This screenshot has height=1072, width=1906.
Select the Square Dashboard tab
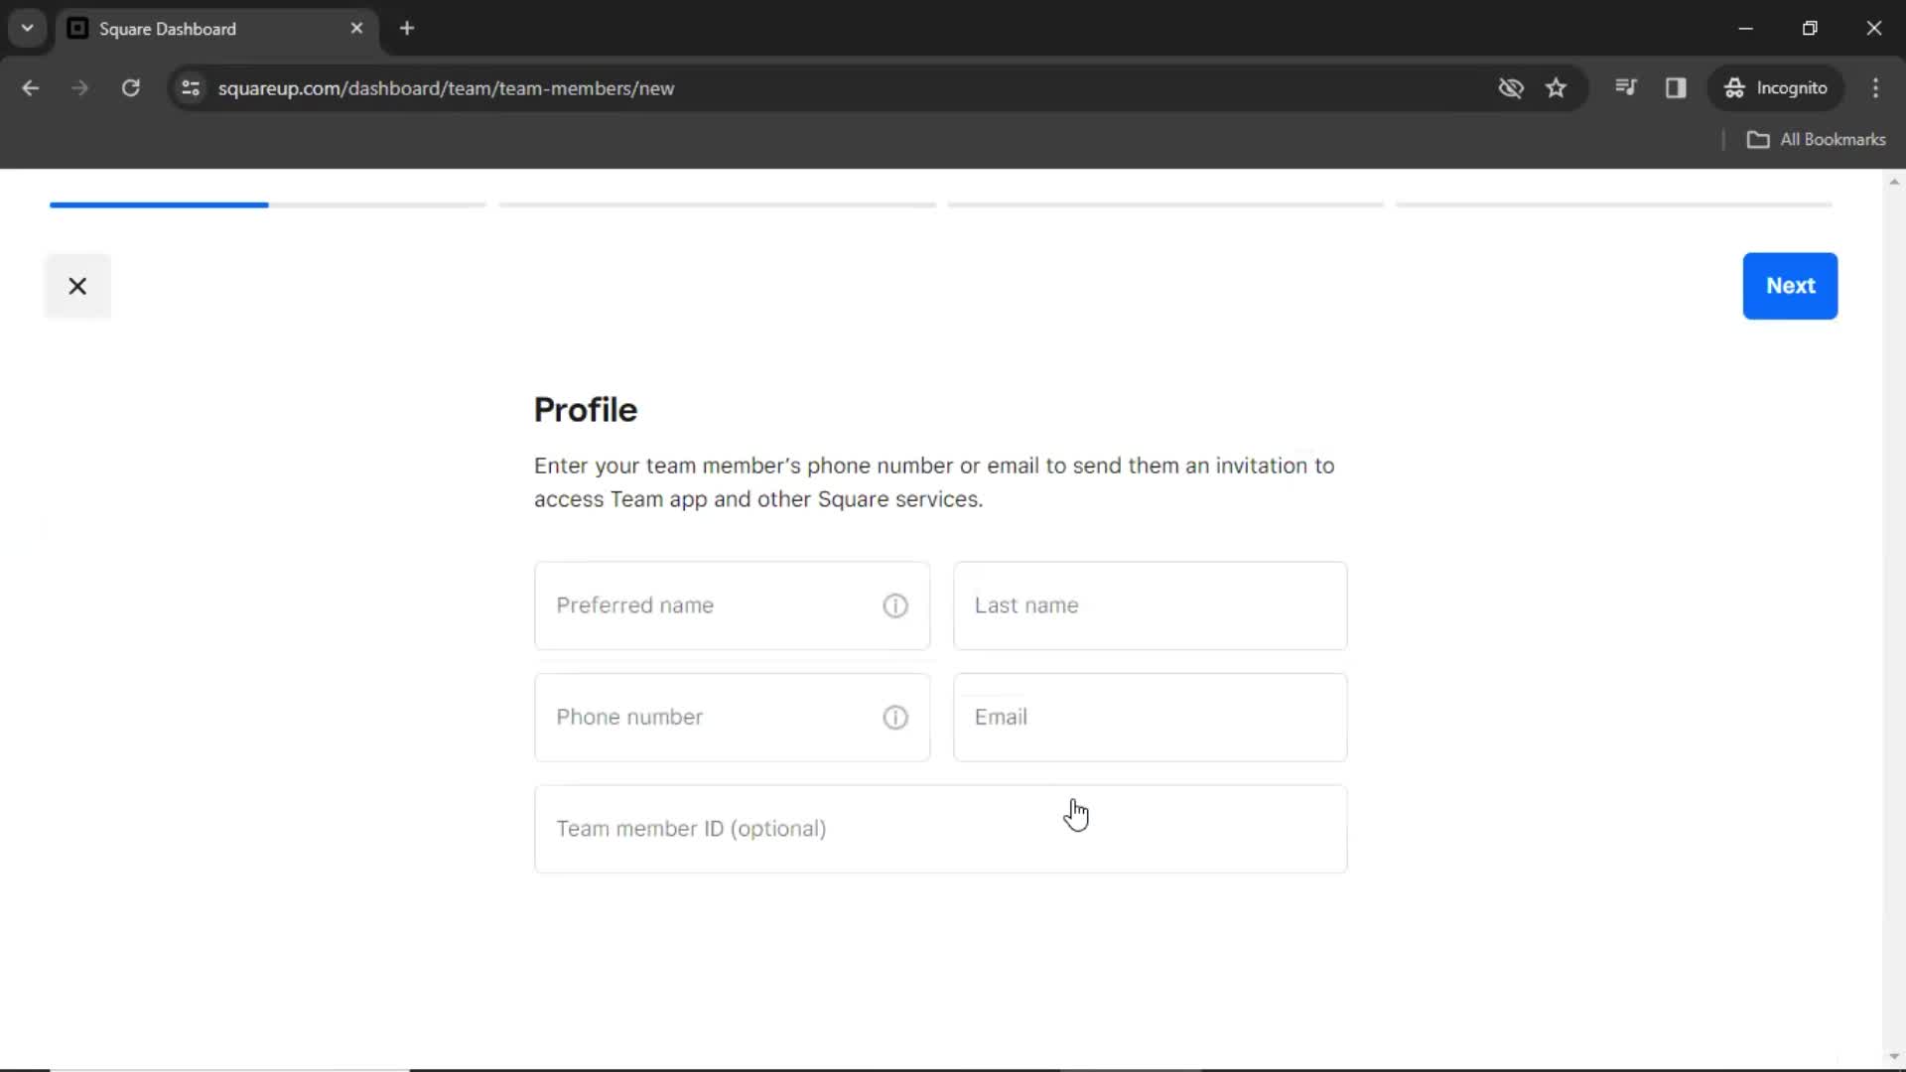tap(216, 29)
